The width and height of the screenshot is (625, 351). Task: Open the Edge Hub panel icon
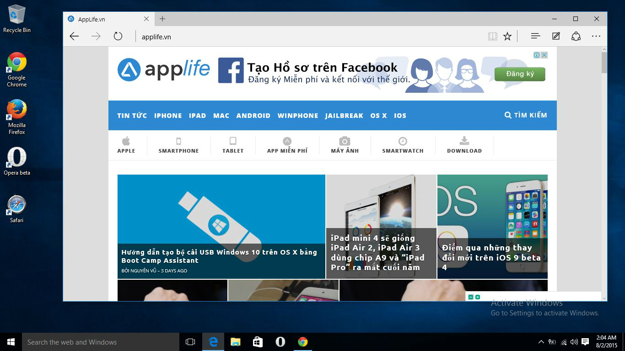click(x=535, y=36)
